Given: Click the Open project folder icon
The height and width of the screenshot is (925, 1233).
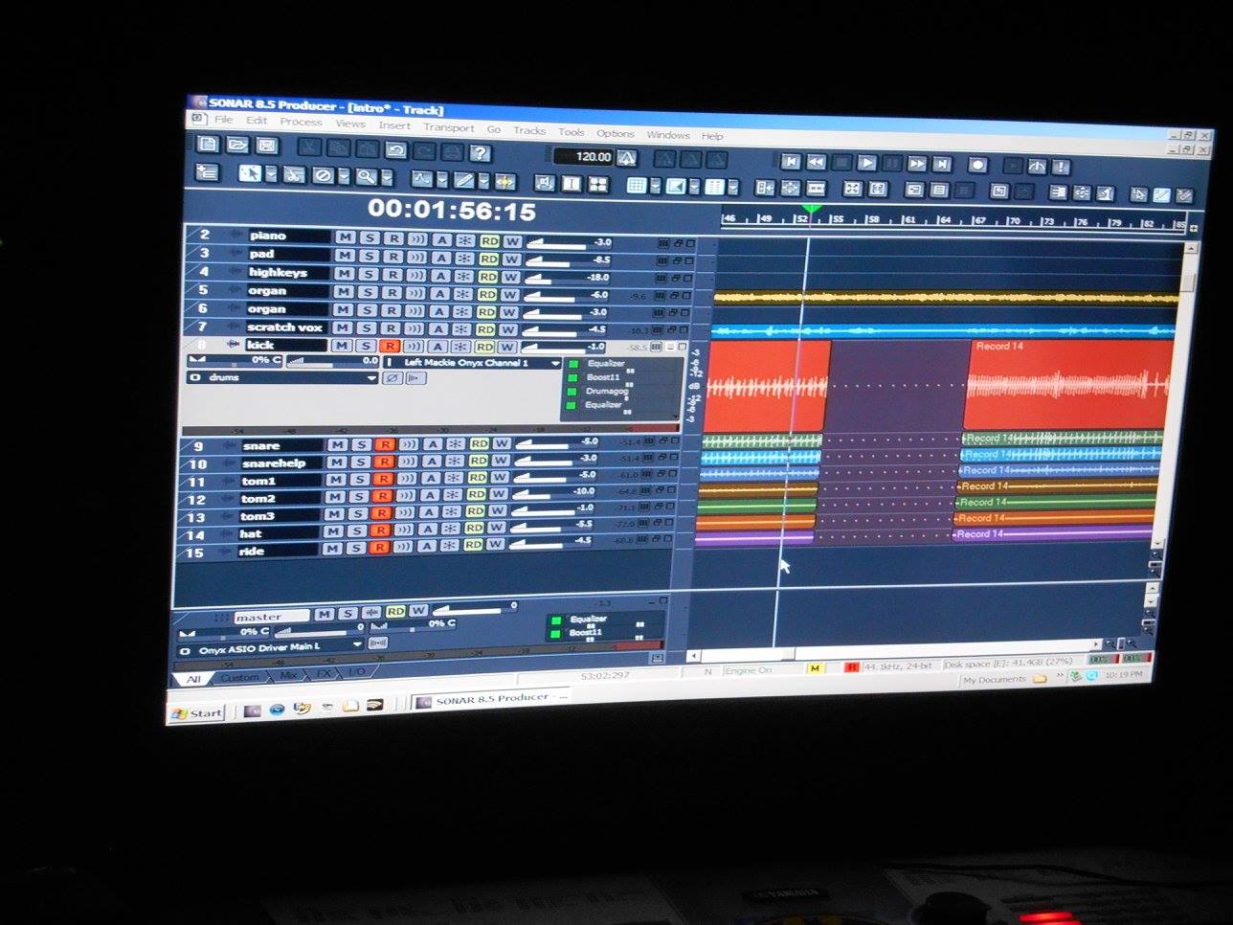Looking at the screenshot, I should point(237,146).
